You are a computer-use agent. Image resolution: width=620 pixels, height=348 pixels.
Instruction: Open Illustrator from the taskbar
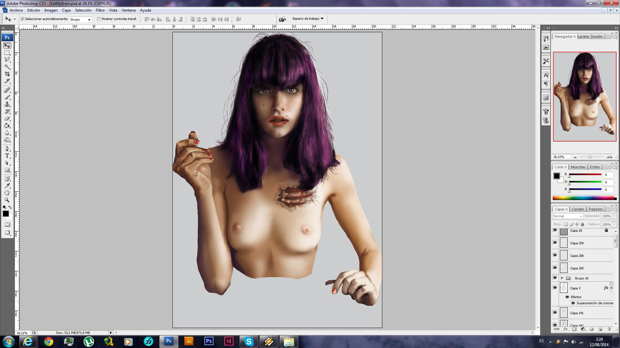[189, 341]
